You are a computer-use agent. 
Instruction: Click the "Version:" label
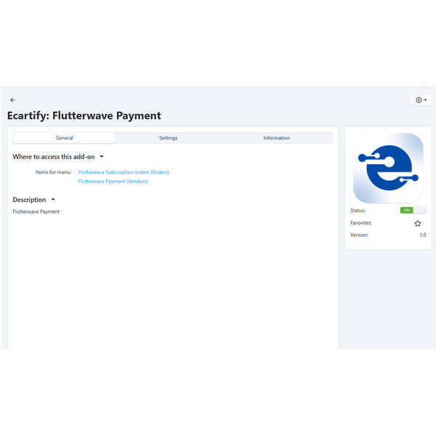pyautogui.click(x=359, y=235)
